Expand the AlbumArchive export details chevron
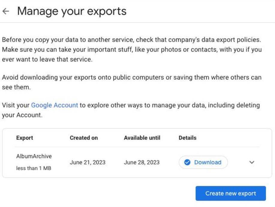This screenshot has height=207, width=275. [252, 162]
